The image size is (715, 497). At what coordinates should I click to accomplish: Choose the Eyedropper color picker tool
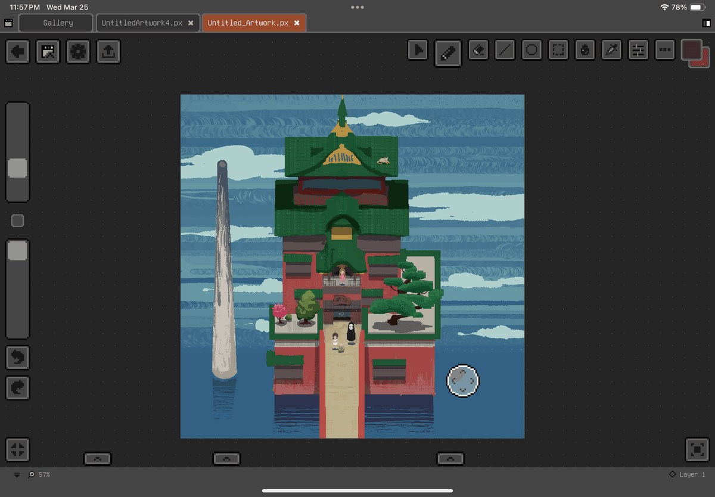[612, 51]
